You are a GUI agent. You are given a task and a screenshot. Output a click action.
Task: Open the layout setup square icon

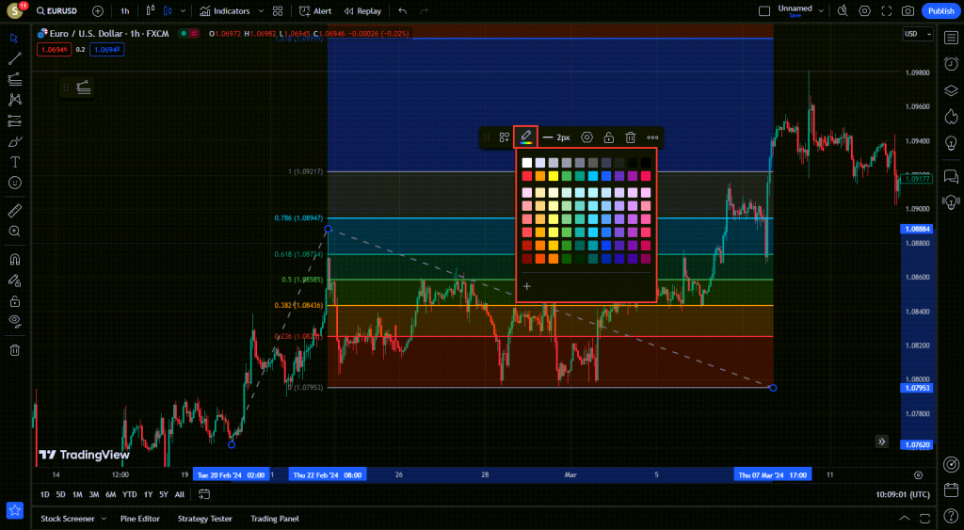764,11
